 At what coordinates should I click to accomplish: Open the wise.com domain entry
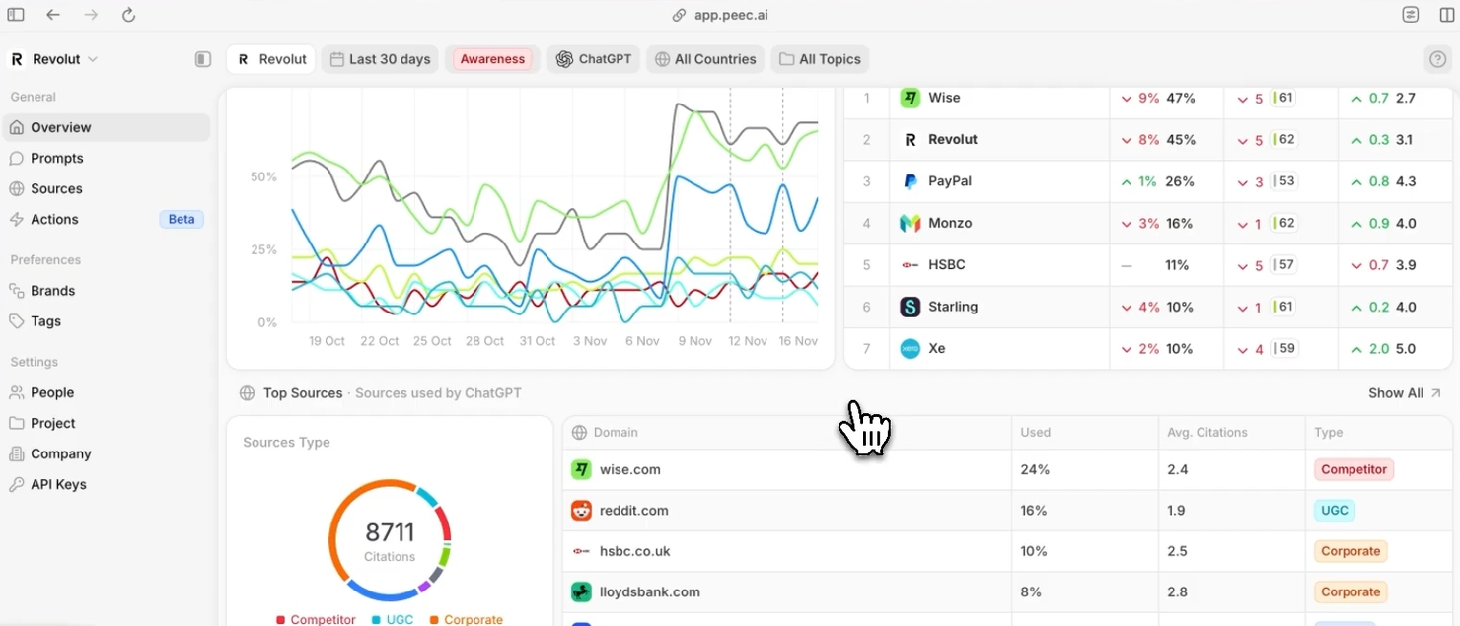click(630, 469)
